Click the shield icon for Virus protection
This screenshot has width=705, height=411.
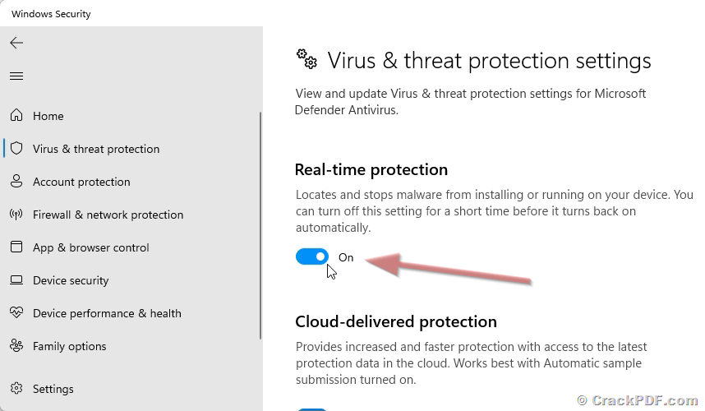[x=16, y=149]
